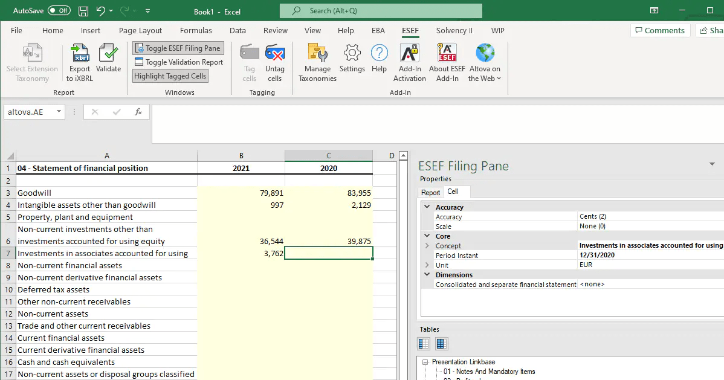Select the Tag cells icon
The width and height of the screenshot is (724, 380).
(249, 59)
